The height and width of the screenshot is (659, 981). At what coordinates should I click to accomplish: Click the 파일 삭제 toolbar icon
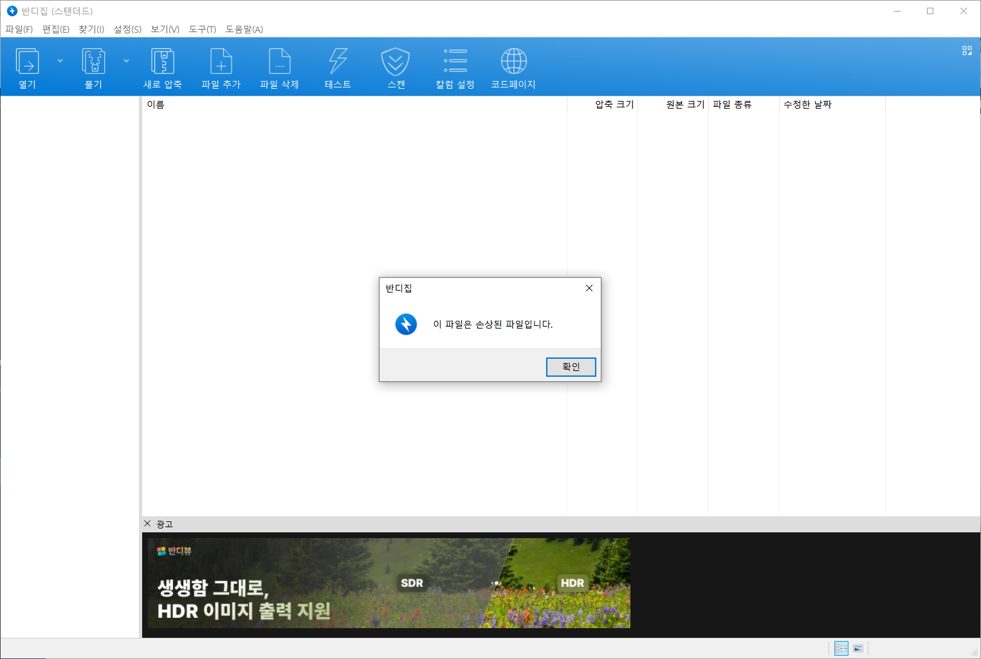tap(279, 68)
